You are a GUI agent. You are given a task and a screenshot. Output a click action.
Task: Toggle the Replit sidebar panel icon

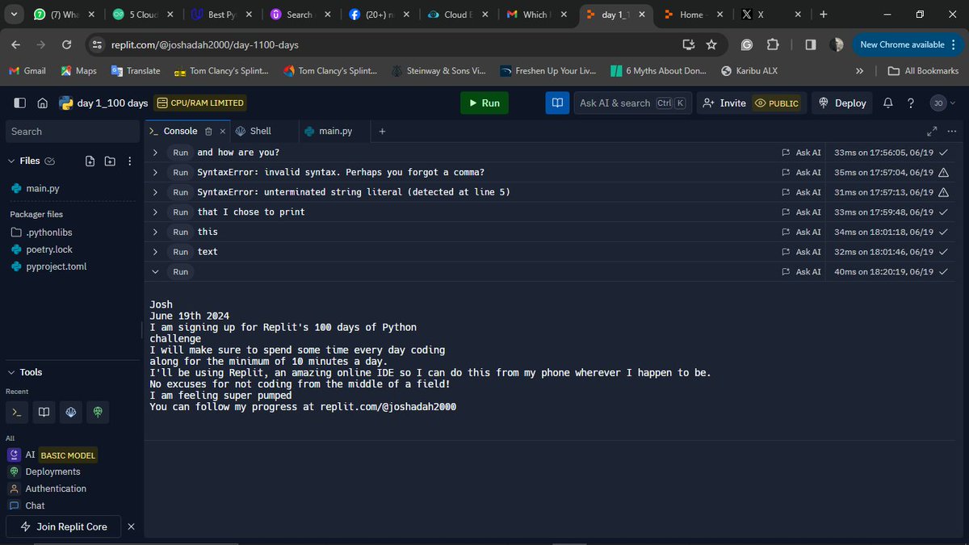(19, 103)
